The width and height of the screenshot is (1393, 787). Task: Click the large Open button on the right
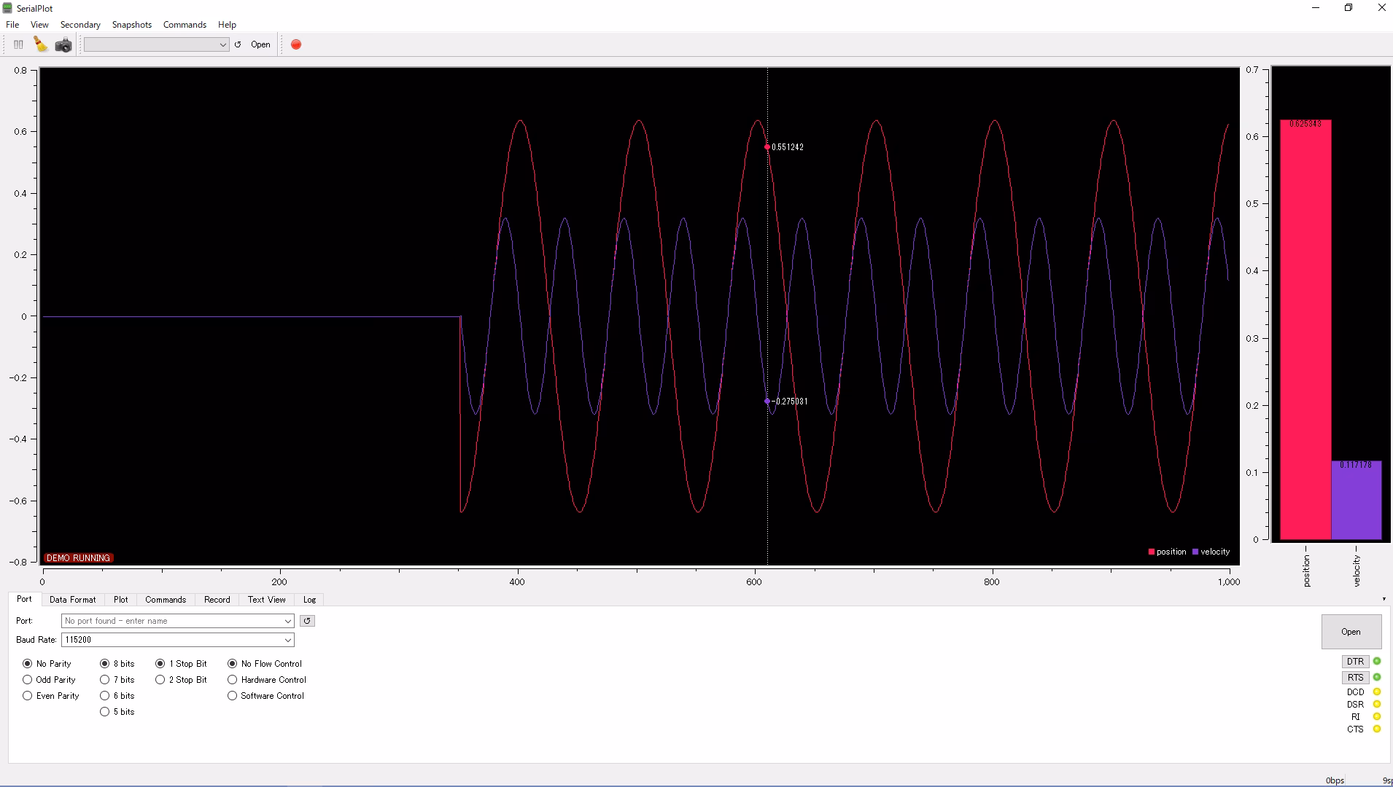pyautogui.click(x=1350, y=631)
